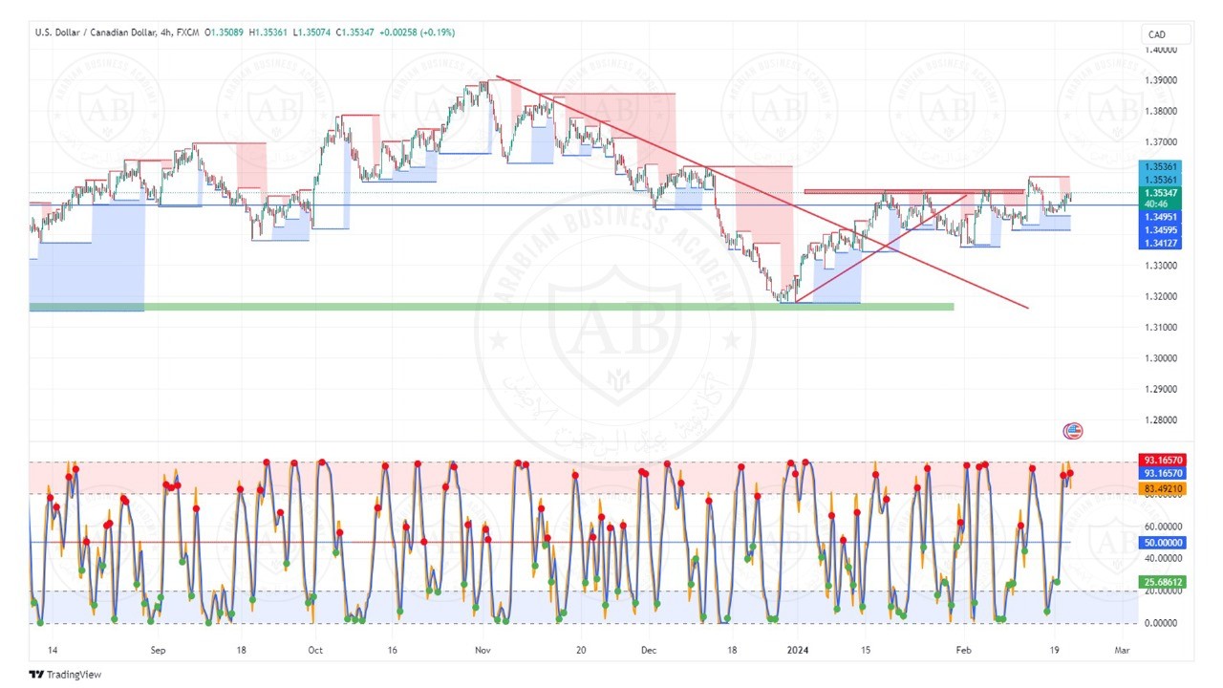Click the 1.34595 price label
The width and height of the screenshot is (1223, 688).
tap(1162, 230)
